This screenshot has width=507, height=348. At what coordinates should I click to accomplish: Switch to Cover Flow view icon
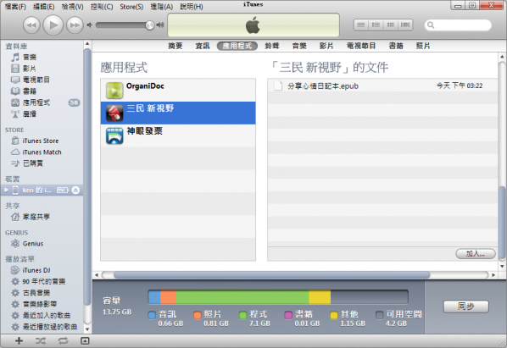[405, 25]
